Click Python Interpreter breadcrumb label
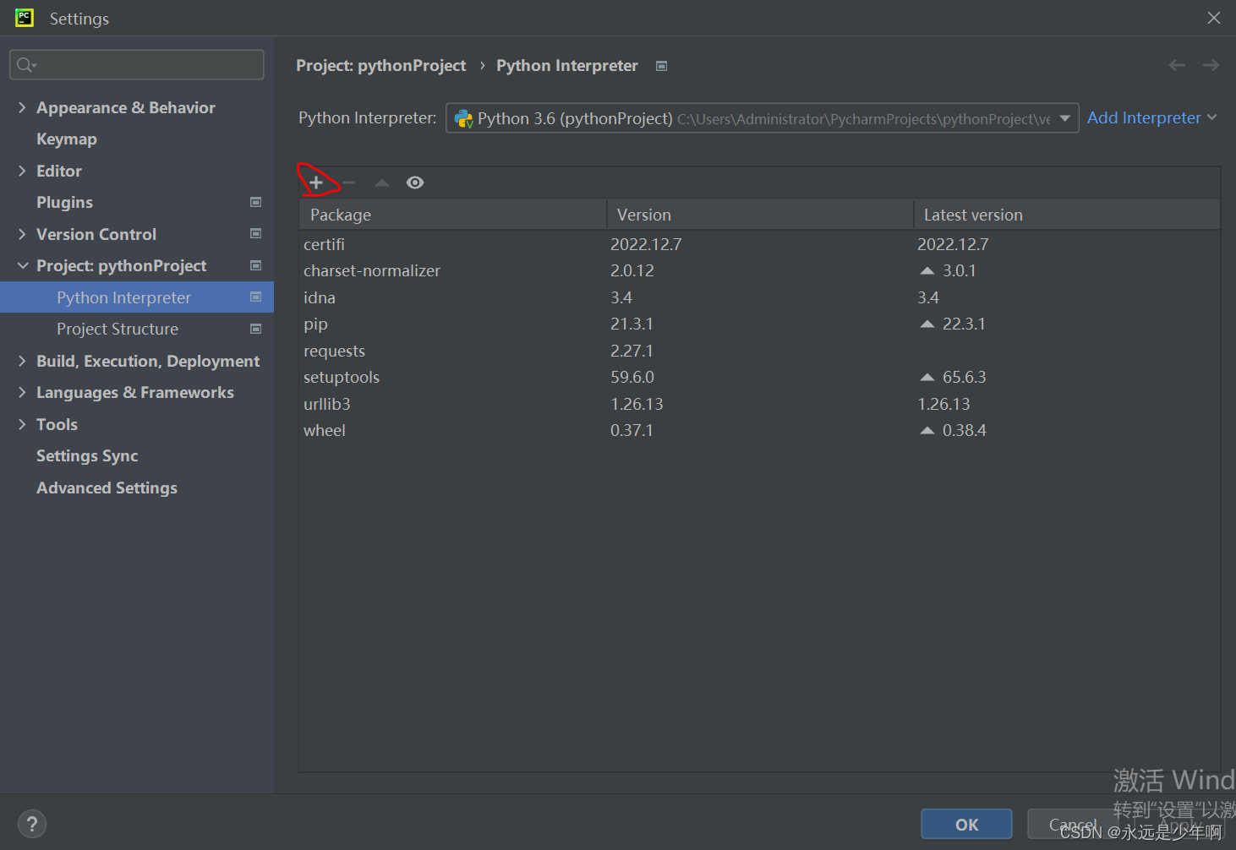The width and height of the screenshot is (1236, 850). (567, 66)
